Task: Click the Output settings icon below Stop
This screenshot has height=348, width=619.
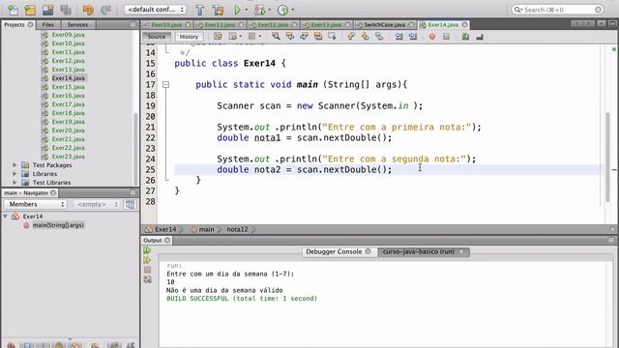Action: coord(147,279)
